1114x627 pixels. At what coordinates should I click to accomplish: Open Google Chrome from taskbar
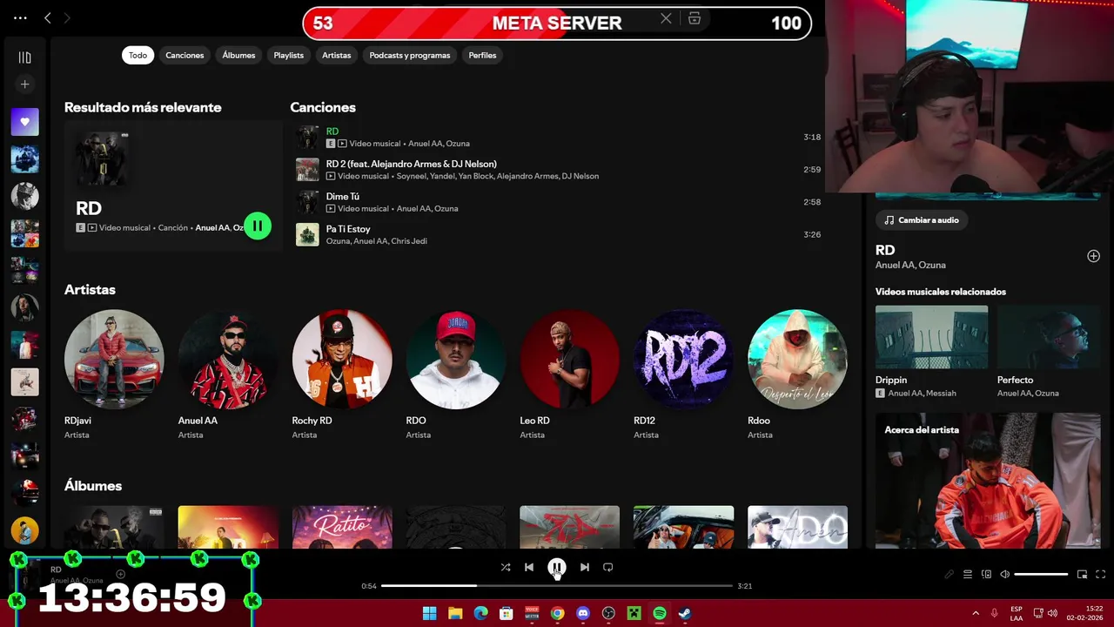pos(557,613)
